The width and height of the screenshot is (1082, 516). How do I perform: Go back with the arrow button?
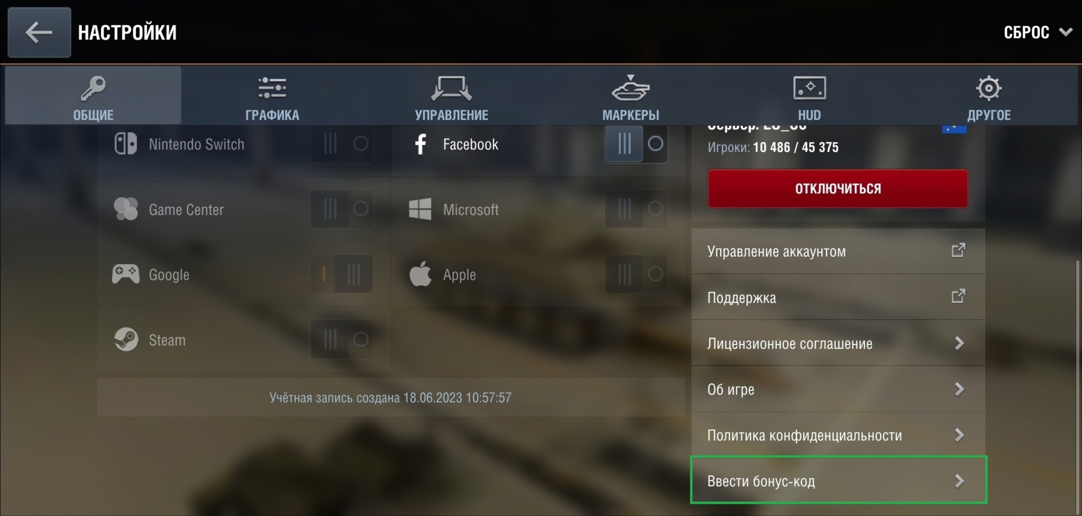39,32
